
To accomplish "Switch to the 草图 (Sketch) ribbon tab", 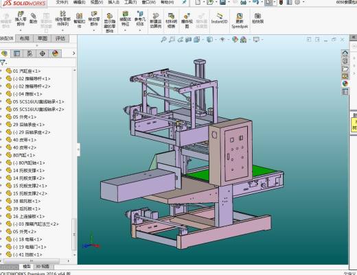I will click(43, 38).
